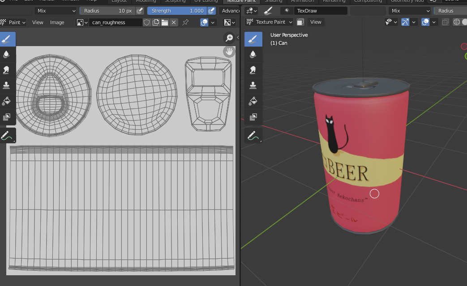Open the View menu in 3D viewport
The width and height of the screenshot is (467, 286).
pos(316,22)
